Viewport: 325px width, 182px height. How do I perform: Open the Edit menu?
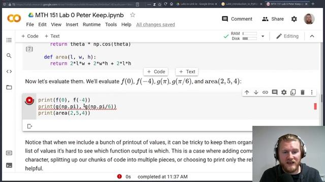coord(42,25)
